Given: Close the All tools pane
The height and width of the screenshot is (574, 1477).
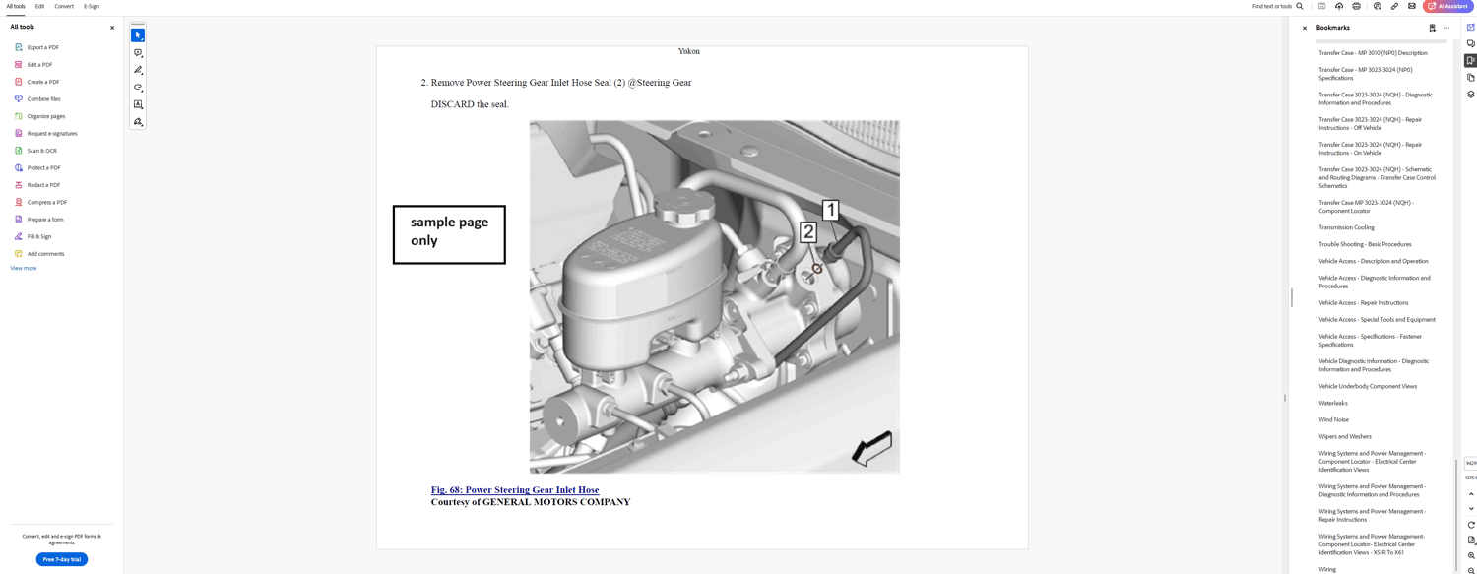Looking at the screenshot, I should [x=112, y=28].
